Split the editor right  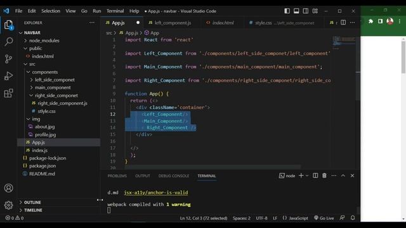(x=343, y=23)
